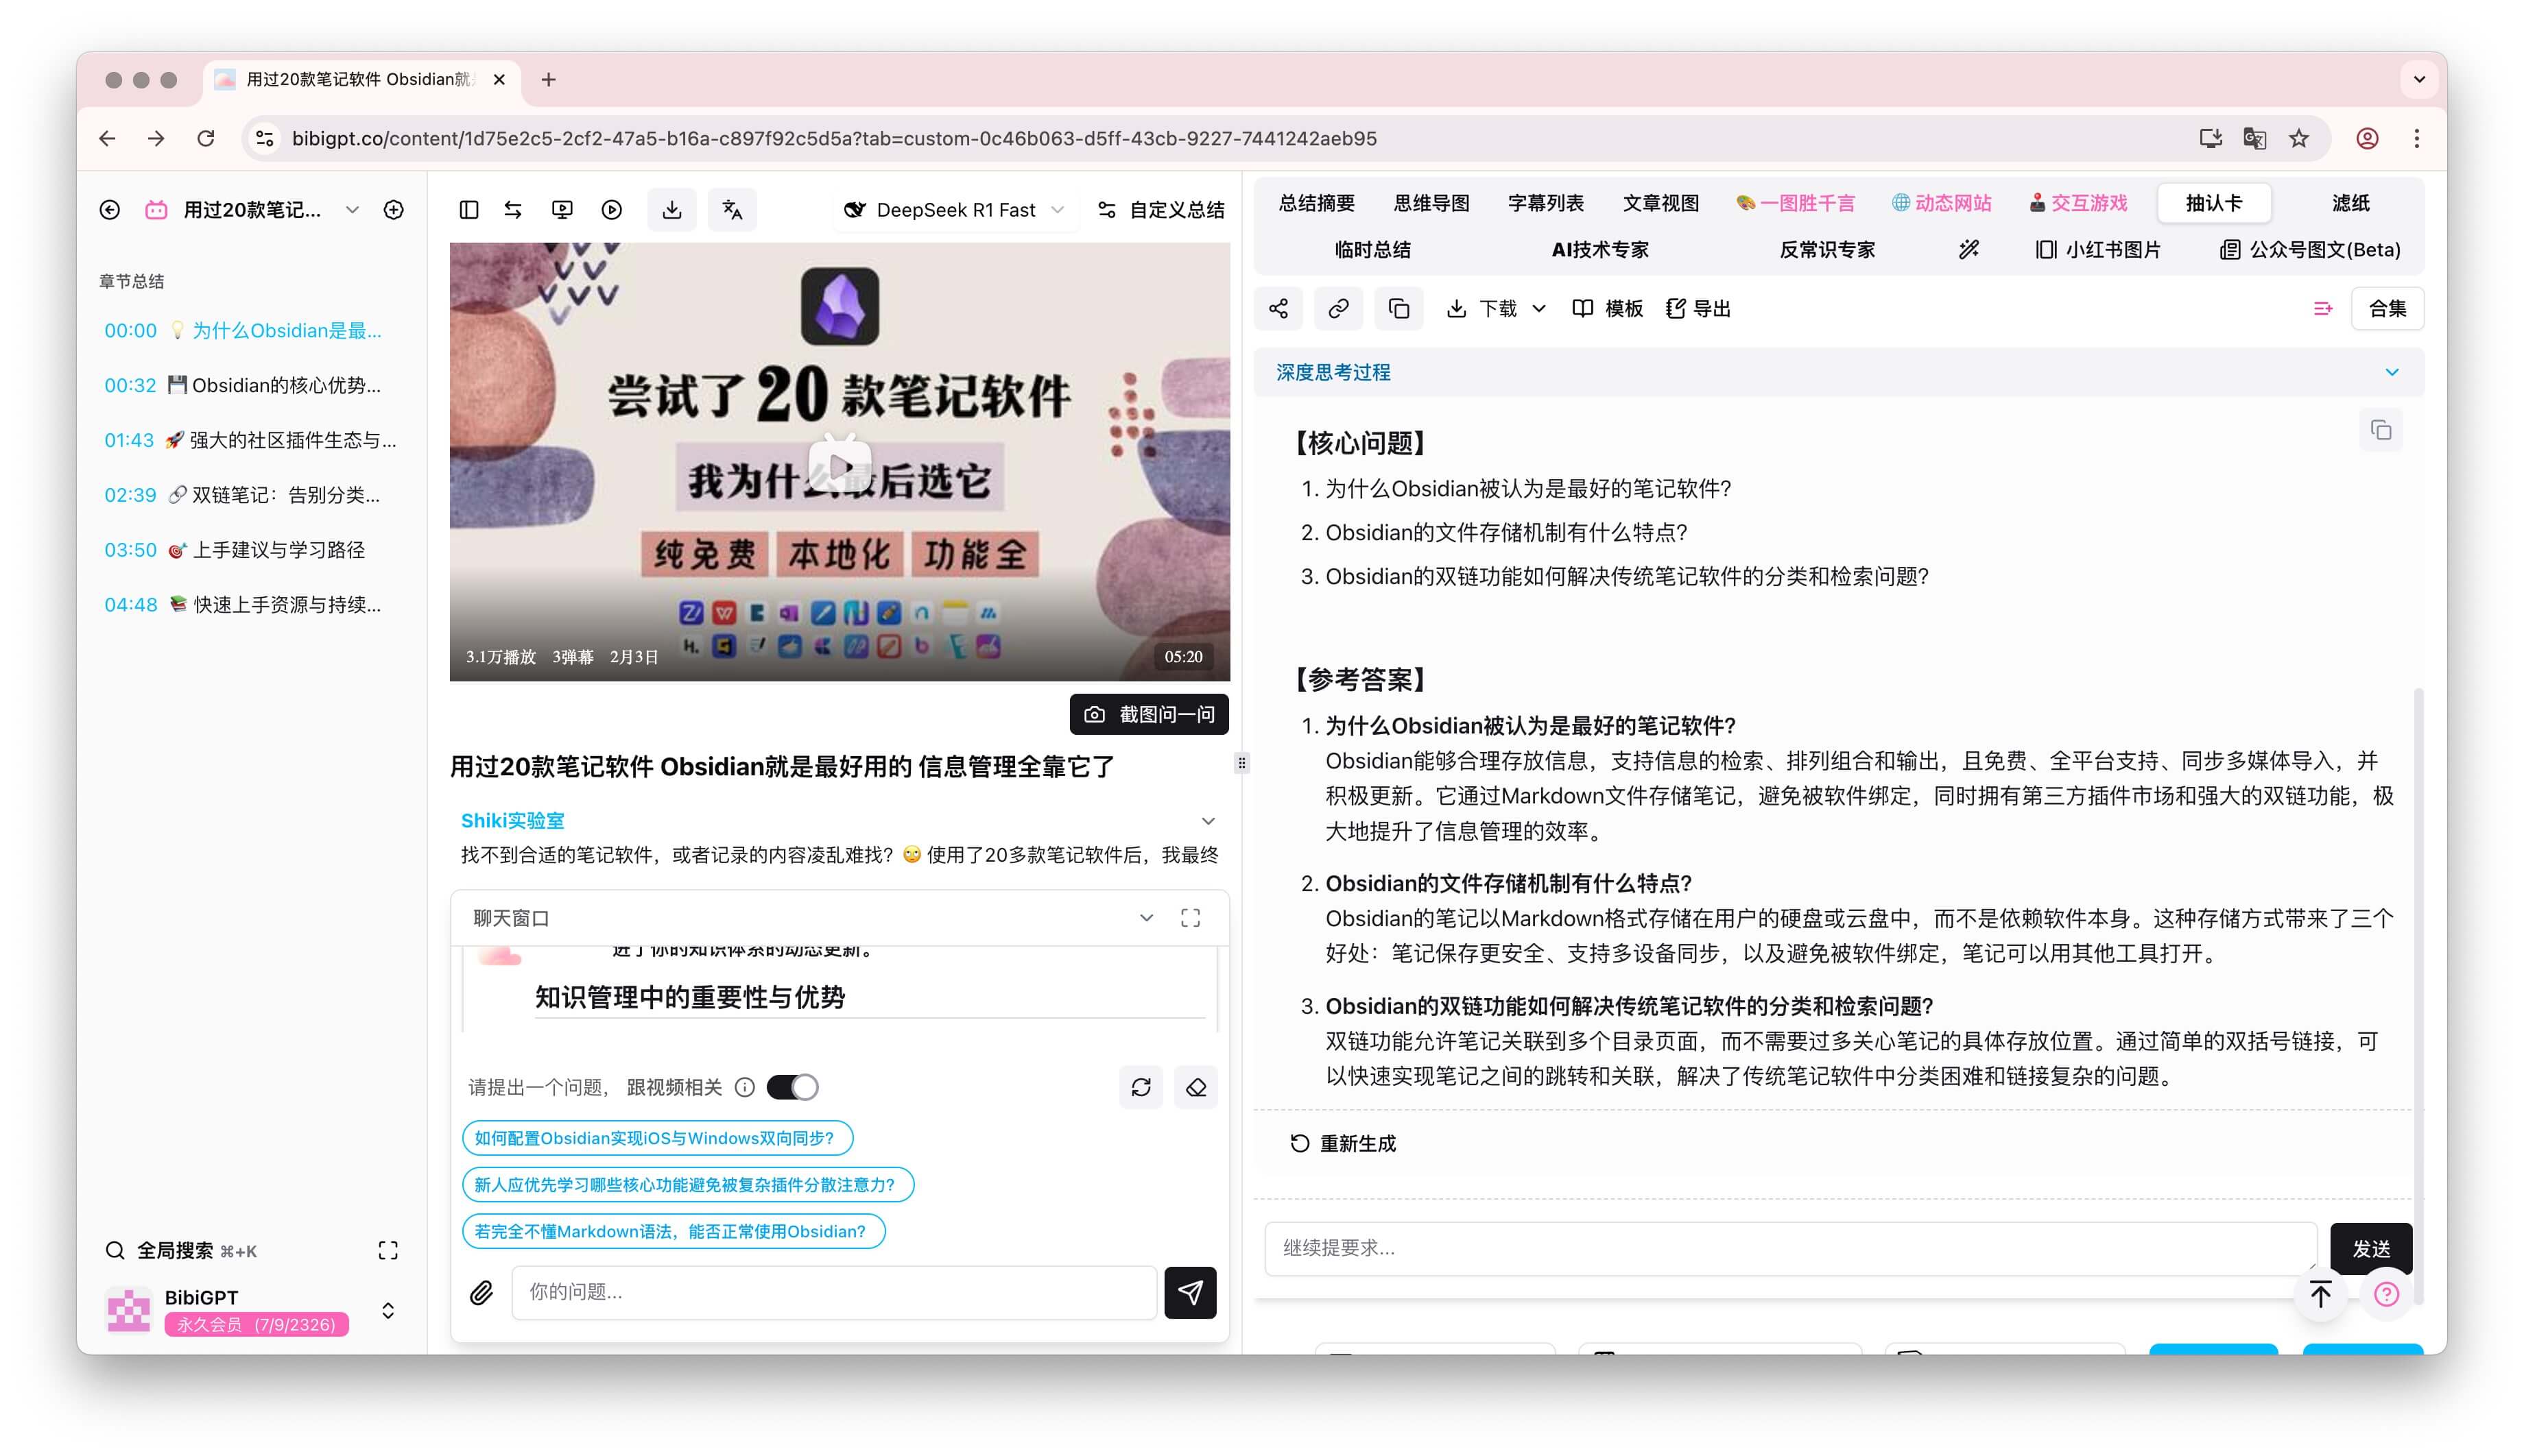Refresh suggested questions with refresh icon
The width and height of the screenshot is (2524, 1456).
click(x=1141, y=1087)
